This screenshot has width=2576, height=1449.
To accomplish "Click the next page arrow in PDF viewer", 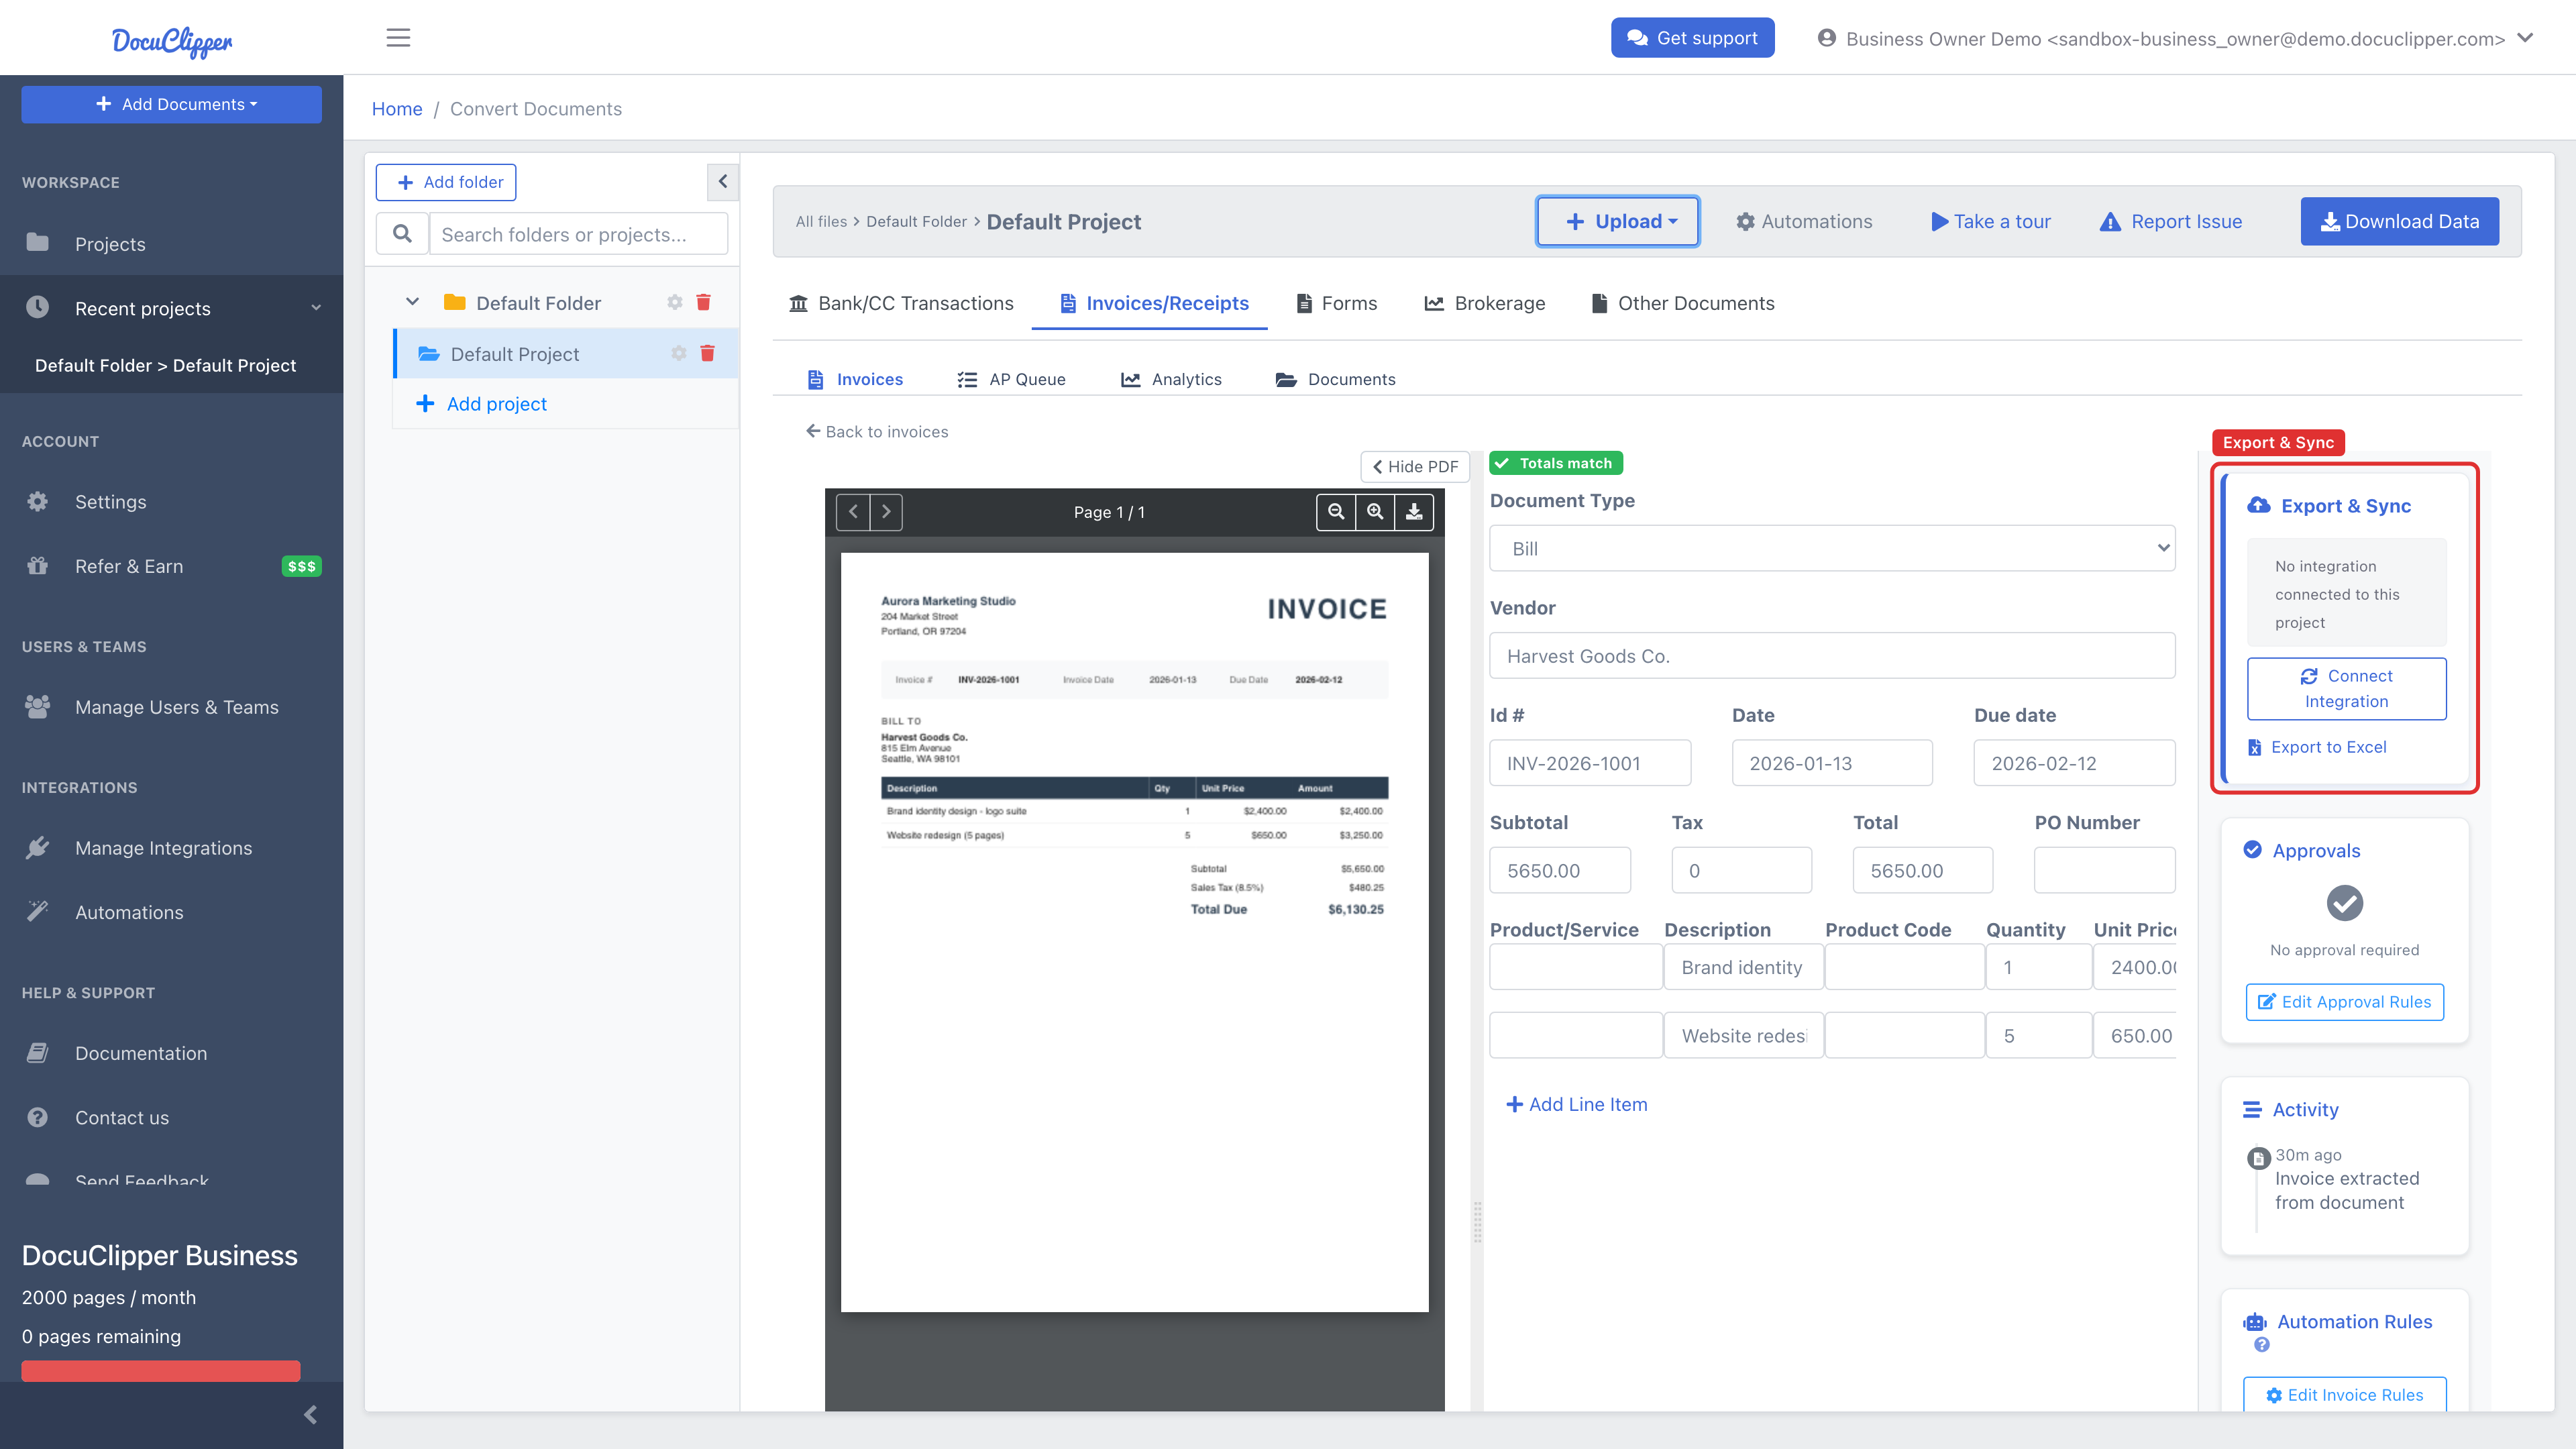I will point(886,511).
